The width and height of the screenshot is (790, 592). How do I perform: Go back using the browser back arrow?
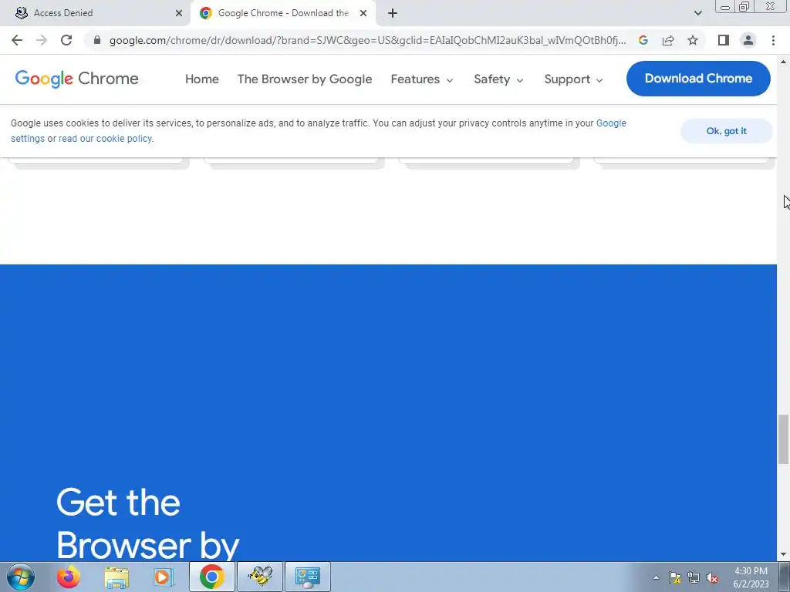point(17,40)
